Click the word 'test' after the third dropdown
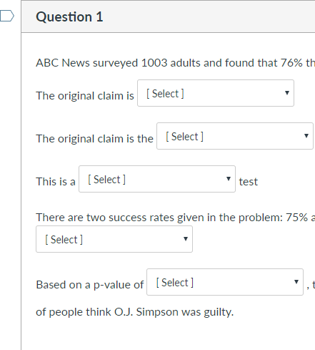Viewport: 315px width, 350px height. [x=249, y=182]
